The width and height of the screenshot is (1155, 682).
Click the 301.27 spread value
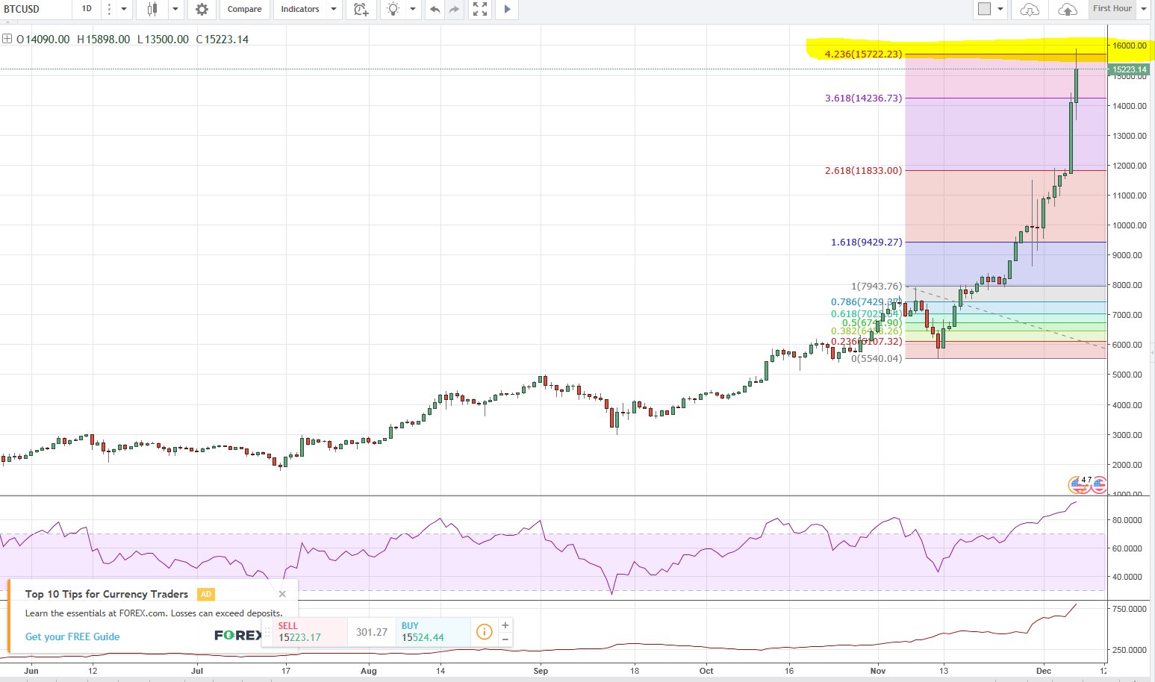point(372,632)
